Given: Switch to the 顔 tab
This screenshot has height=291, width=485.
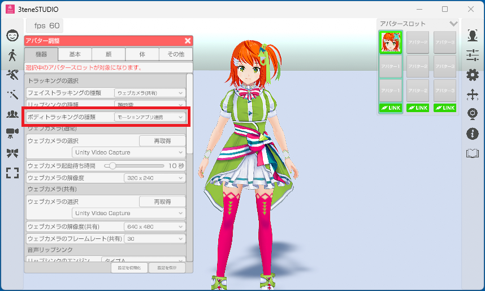Looking at the screenshot, I should (x=109, y=54).
